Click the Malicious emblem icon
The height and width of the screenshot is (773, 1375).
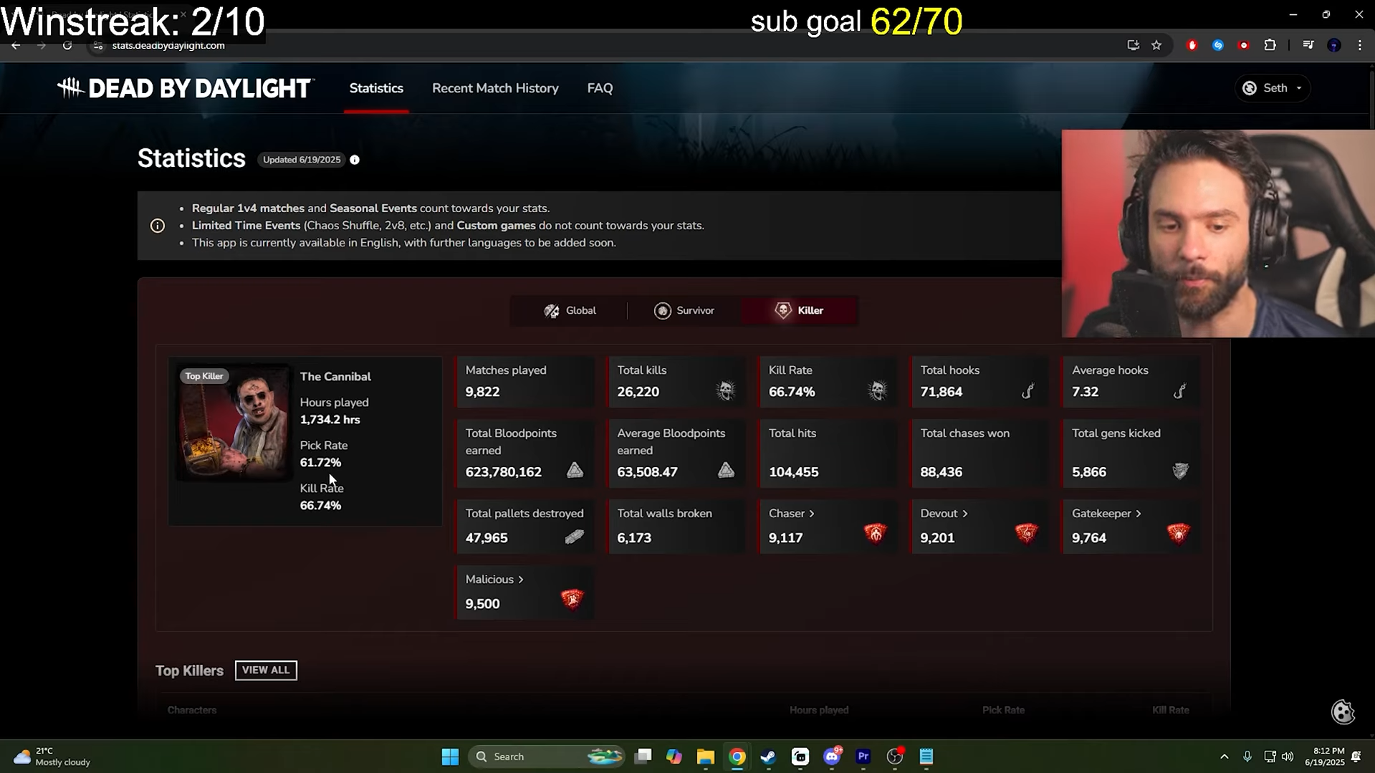click(x=572, y=599)
